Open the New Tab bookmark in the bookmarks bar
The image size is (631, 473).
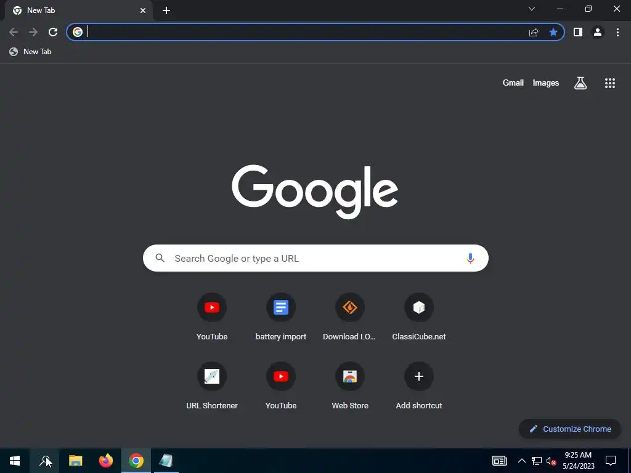click(x=31, y=52)
